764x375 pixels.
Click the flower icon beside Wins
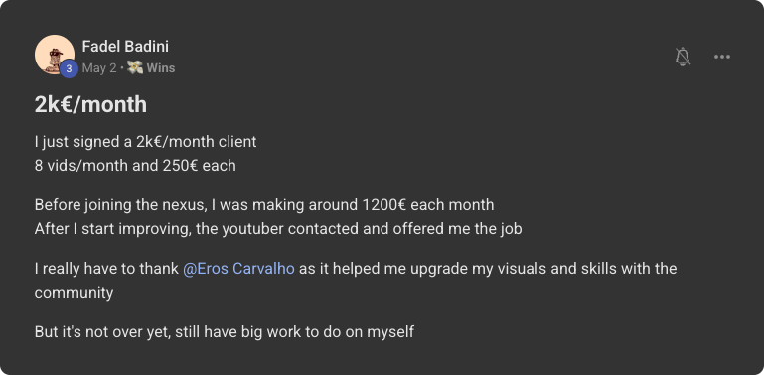(x=135, y=68)
